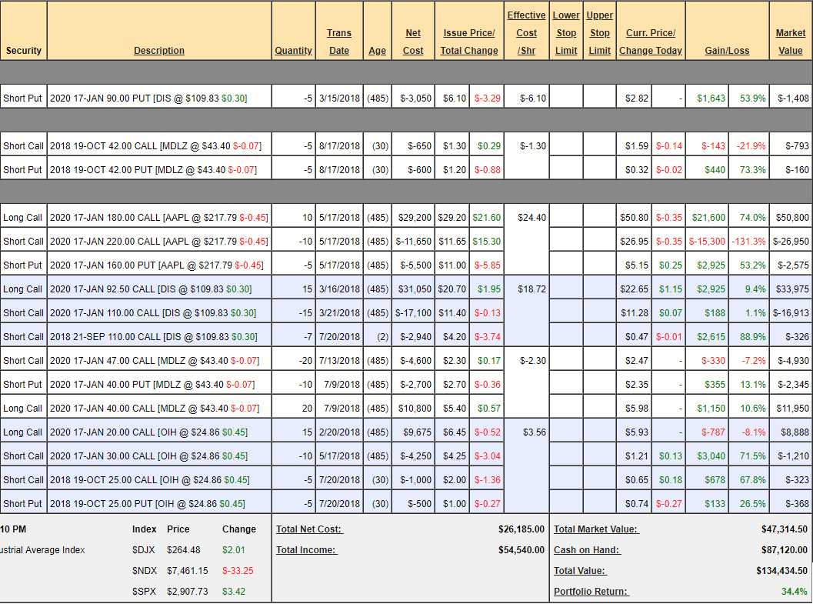Click the Curr. Price/Change Today header
The width and height of the screenshot is (813, 604).
pos(651,42)
